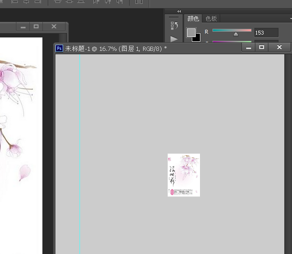Click the double-arrow panel collapse icon

(179, 11)
